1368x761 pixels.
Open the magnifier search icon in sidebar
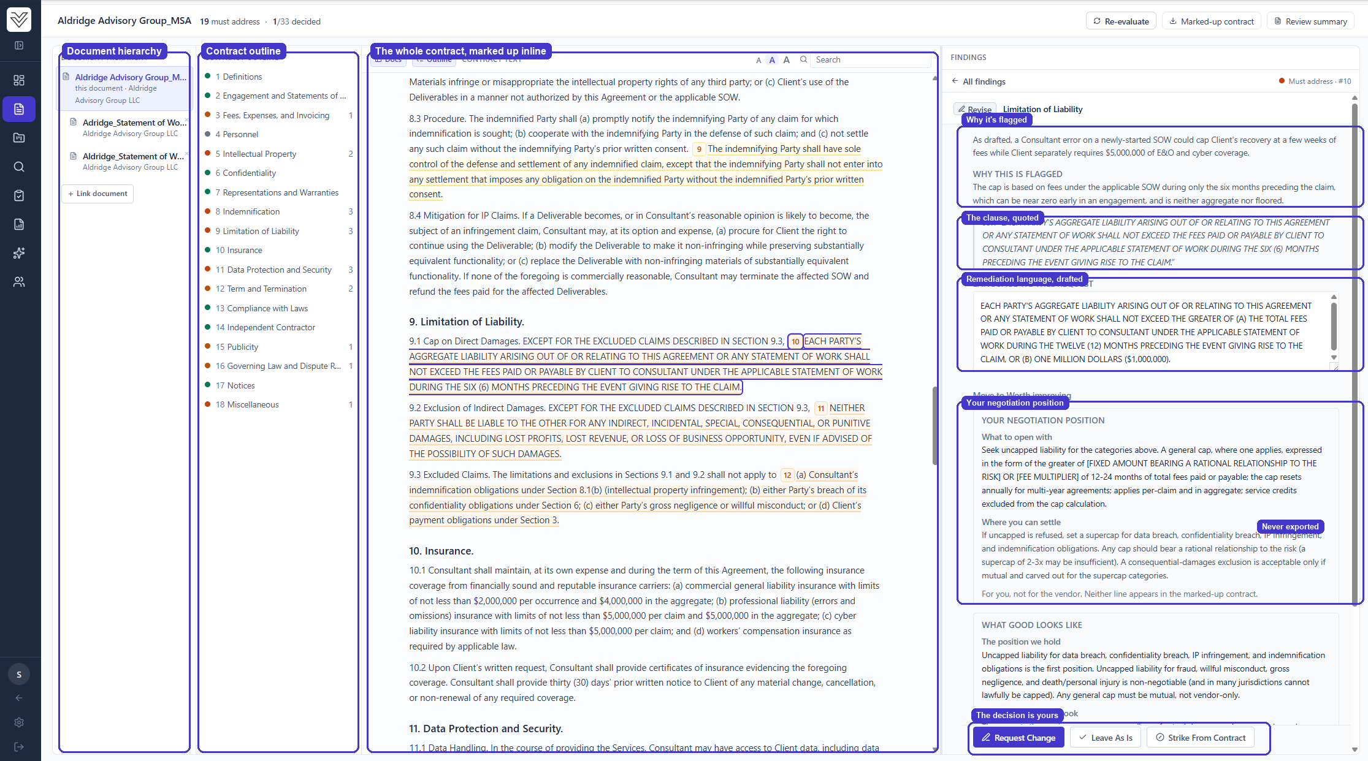(x=19, y=167)
